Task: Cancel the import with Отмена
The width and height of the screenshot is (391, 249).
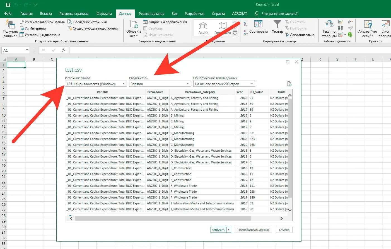Action: (x=284, y=230)
